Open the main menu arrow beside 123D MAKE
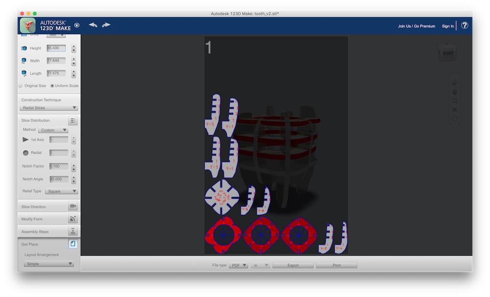 (77, 25)
